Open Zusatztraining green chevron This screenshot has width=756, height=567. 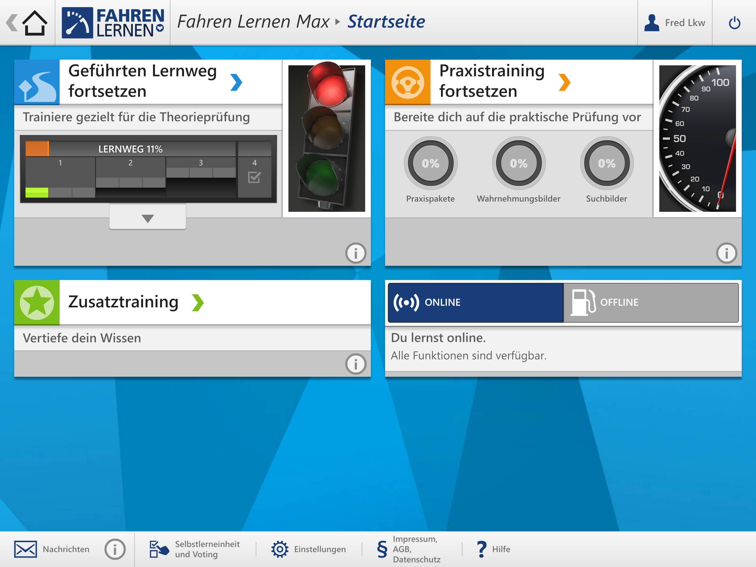click(198, 302)
